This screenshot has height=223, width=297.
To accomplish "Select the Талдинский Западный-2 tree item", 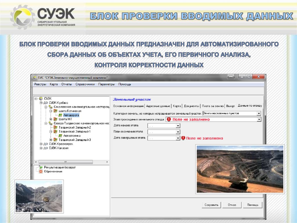I will [x=75, y=127].
